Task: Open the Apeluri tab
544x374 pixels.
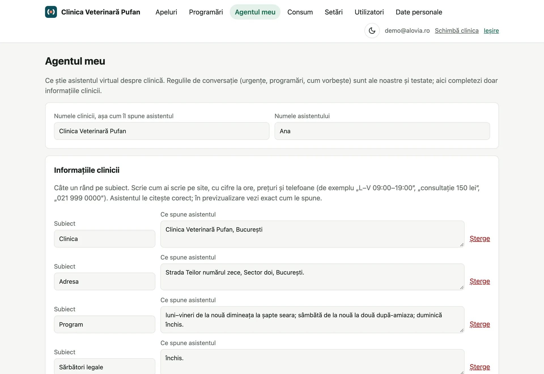Action: point(166,12)
